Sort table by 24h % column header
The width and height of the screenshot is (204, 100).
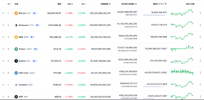click(x=70, y=4)
